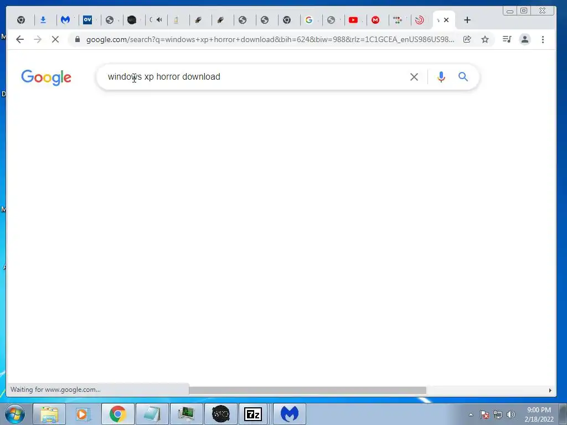Stop loading the Google search page
The width and height of the screenshot is (567, 425).
click(55, 39)
